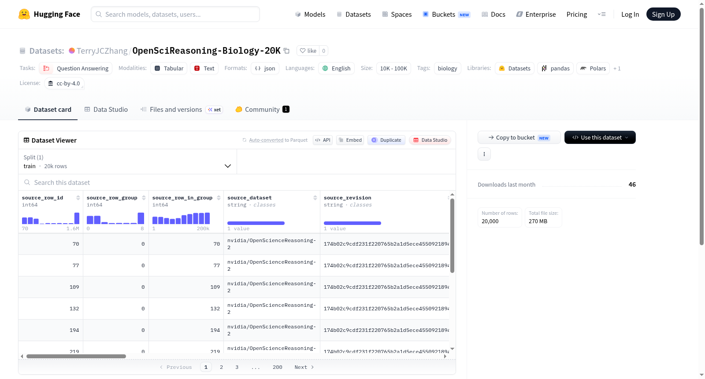The height and width of the screenshot is (379, 705).
Task: Click the 10K - 100K size tag
Action: point(394,68)
